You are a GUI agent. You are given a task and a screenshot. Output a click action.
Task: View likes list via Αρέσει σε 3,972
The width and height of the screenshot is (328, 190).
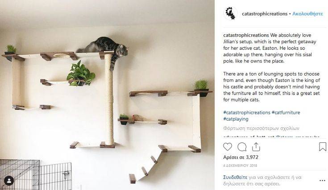241,157
